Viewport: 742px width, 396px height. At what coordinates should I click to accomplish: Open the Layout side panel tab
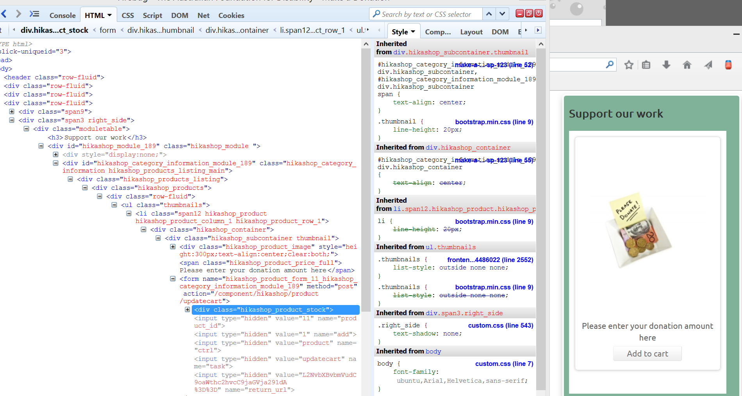[471, 32]
